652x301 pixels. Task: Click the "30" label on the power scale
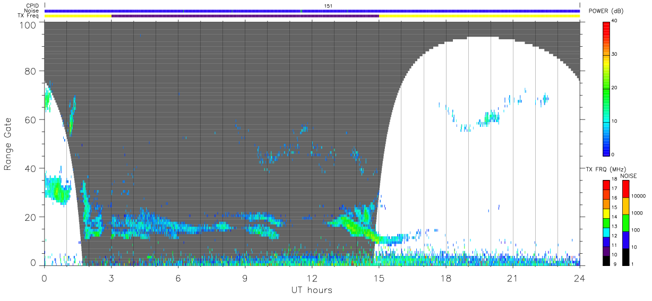(616, 54)
